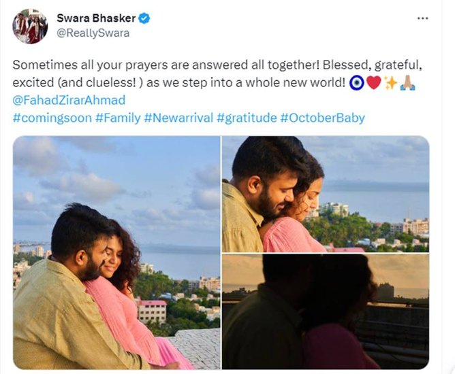455x374 pixels.
Task: Open Swara Bhasker's profile picture
Action: click(30, 26)
